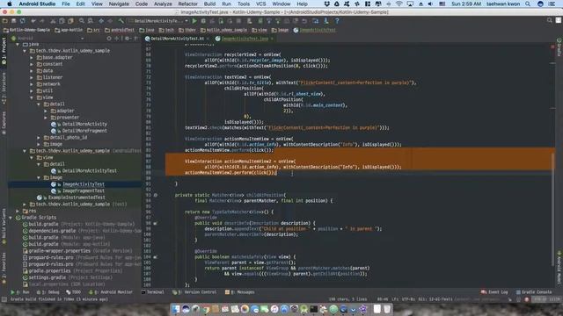Viewport: 563px width, 316px height.
Task: Open Trash in the Dock
Action: [x=387, y=309]
